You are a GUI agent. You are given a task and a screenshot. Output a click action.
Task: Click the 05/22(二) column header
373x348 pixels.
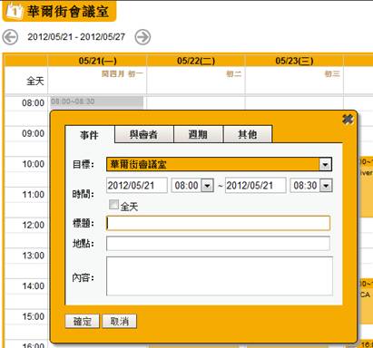pos(196,61)
